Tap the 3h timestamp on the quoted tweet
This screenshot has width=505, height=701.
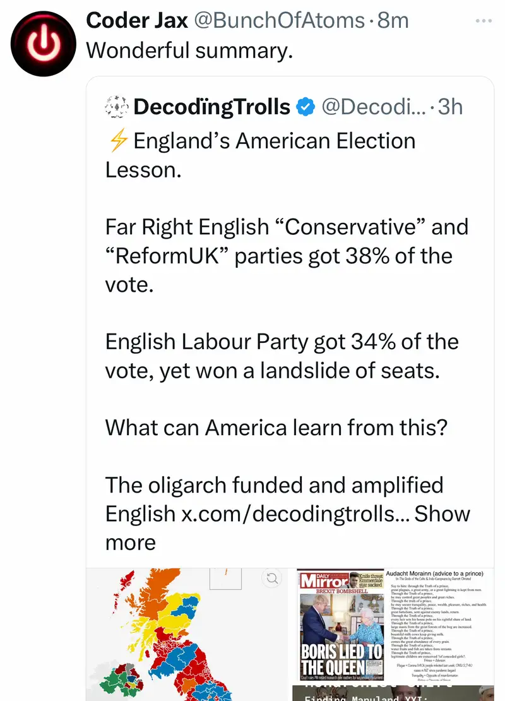pyautogui.click(x=450, y=107)
